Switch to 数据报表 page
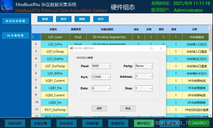The image size is (213, 128). (x=118, y=123)
